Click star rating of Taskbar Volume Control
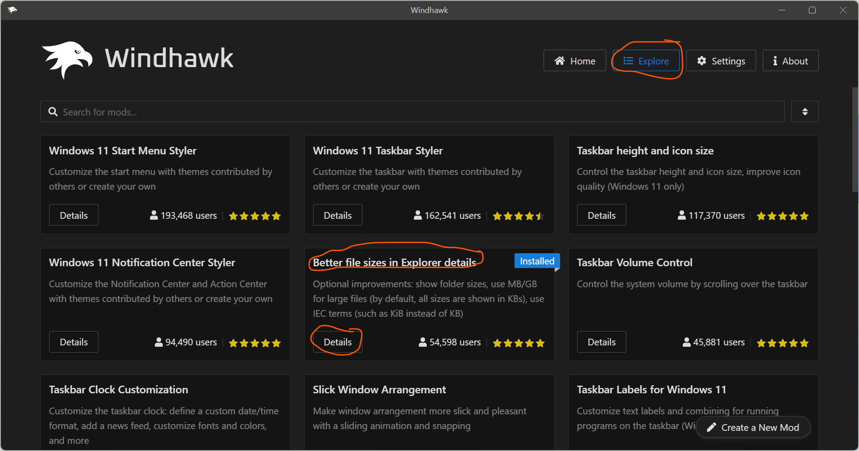Viewport: 859px width, 451px height. [x=782, y=343]
